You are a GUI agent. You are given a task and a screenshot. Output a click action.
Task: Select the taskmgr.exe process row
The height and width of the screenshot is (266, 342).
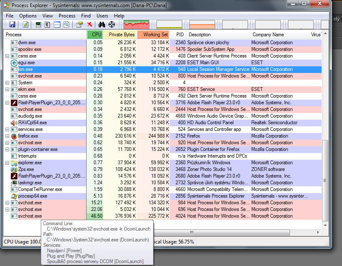30,183
